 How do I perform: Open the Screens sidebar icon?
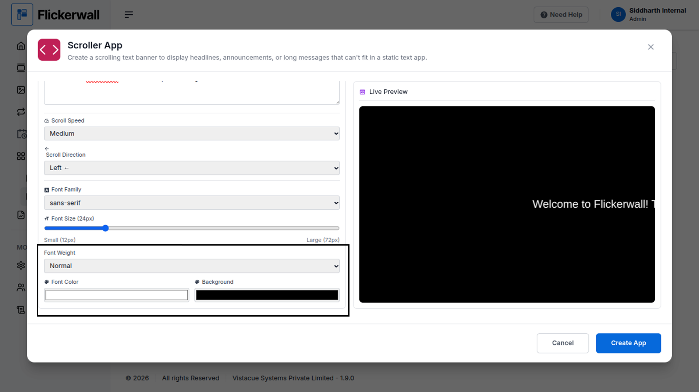point(21,68)
